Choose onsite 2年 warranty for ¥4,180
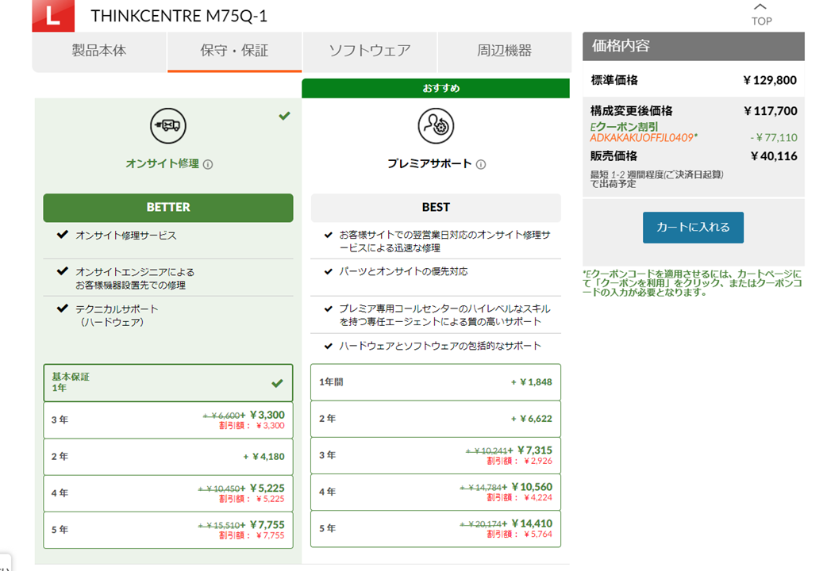 (x=168, y=457)
